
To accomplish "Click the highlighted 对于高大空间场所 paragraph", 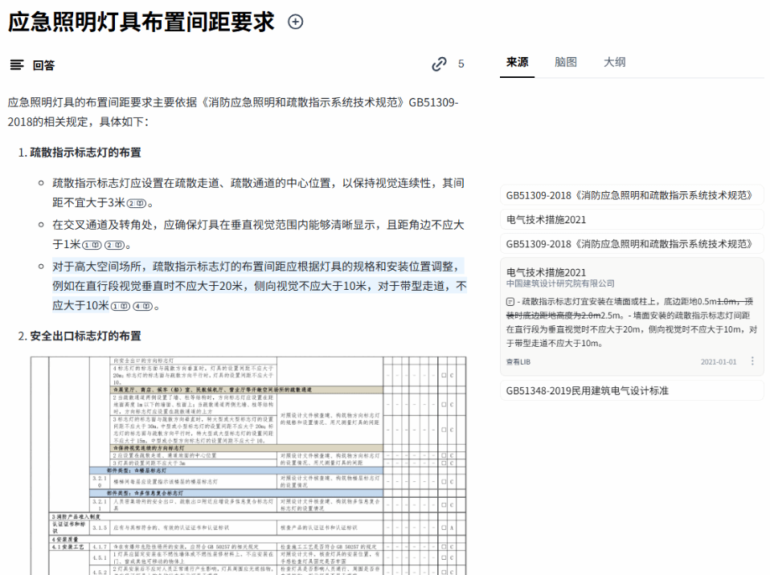I will (x=257, y=286).
